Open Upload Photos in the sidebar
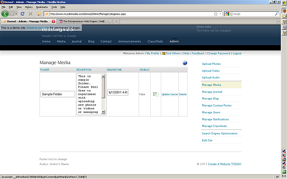The height and width of the screenshot is (179, 287). coord(211,64)
